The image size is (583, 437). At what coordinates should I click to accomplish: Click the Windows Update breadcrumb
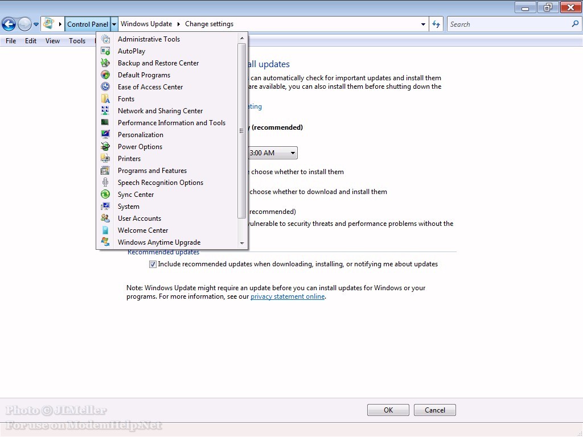click(x=146, y=24)
